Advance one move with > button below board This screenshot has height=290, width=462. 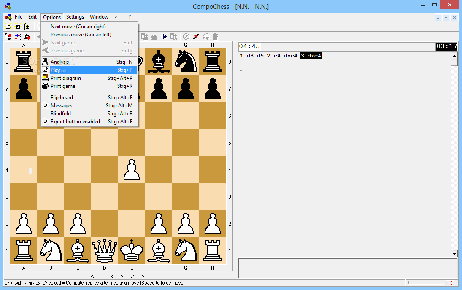[122, 276]
